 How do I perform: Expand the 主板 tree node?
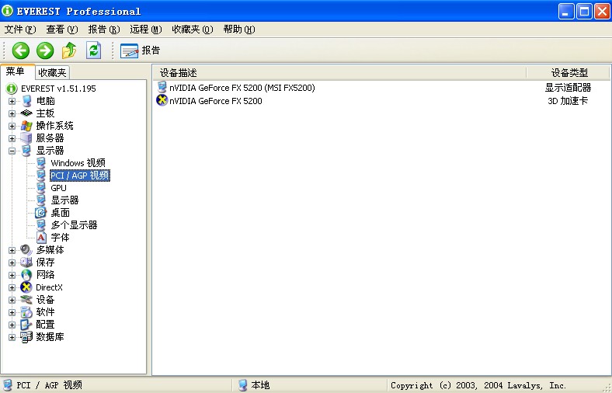tap(12, 114)
